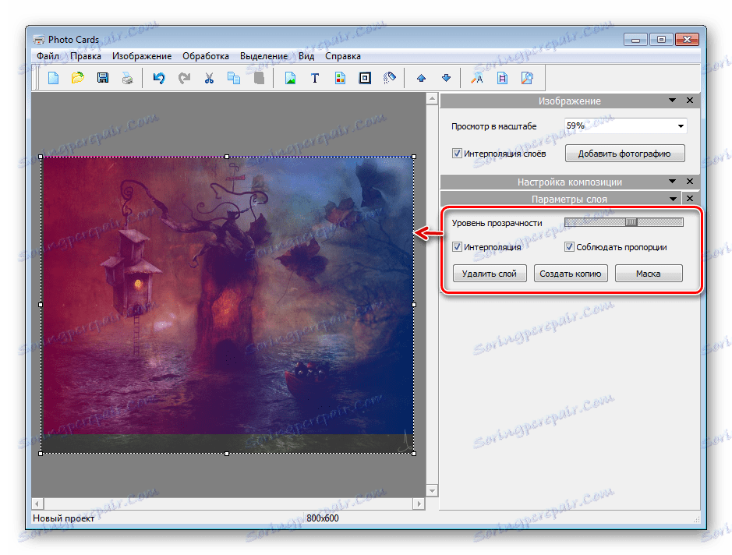This screenshot has width=732, height=555.
Task: Collapse the Параметры слоя panel arrow
Action: pyautogui.click(x=672, y=199)
